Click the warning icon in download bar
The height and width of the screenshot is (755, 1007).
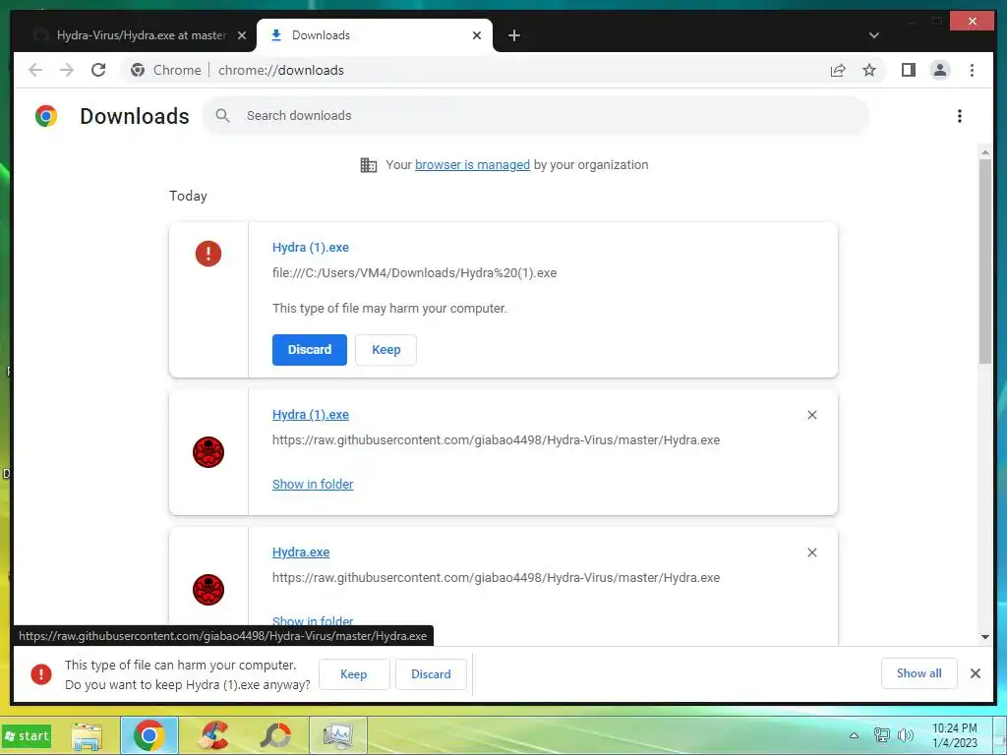[41, 674]
